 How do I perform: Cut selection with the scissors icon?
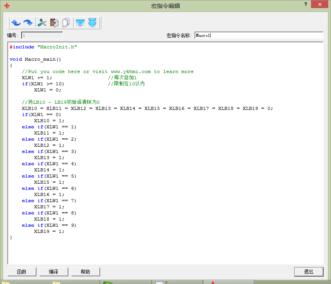(x=42, y=23)
